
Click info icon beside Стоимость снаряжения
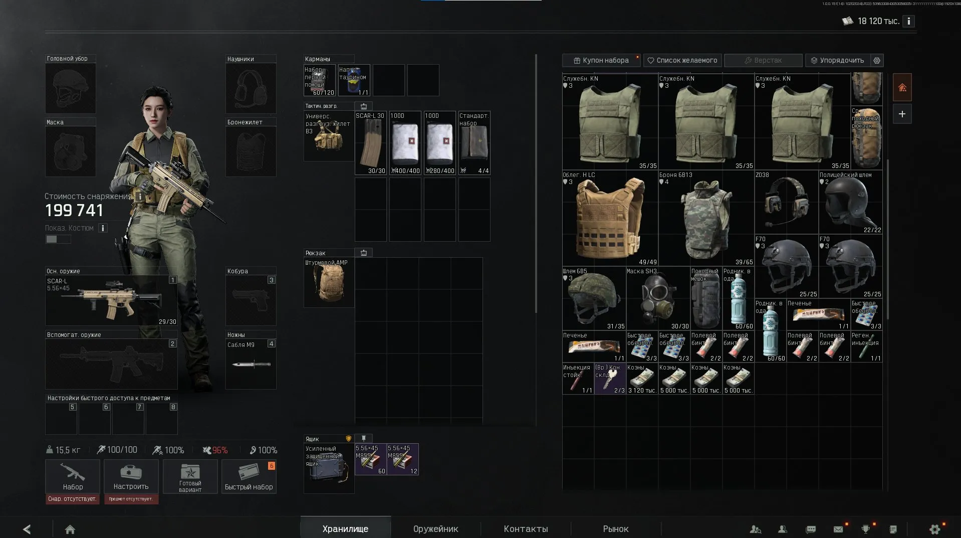[x=140, y=197]
